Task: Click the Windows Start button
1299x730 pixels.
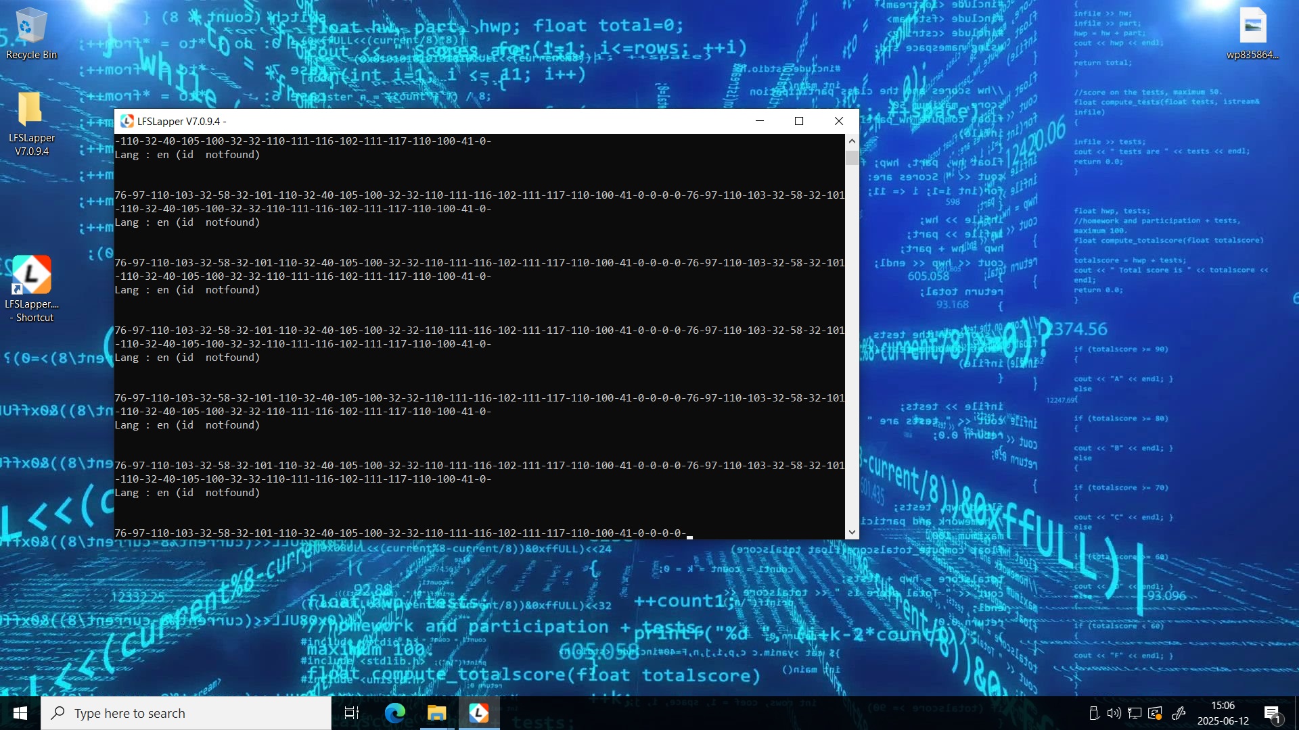Action: click(20, 713)
